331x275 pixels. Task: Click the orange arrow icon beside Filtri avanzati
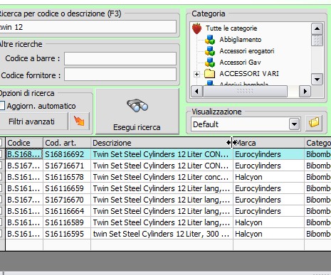[x=79, y=121]
